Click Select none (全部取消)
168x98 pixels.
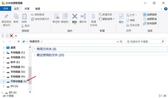[x=150, y=19]
